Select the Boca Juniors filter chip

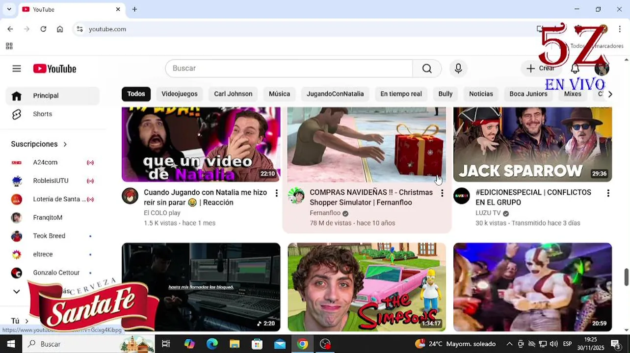[x=528, y=94]
